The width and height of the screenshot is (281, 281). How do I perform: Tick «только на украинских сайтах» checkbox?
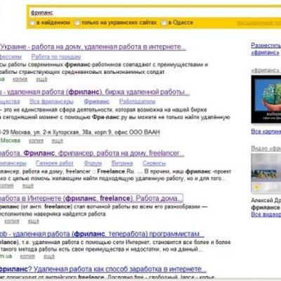pyautogui.click(x=77, y=22)
